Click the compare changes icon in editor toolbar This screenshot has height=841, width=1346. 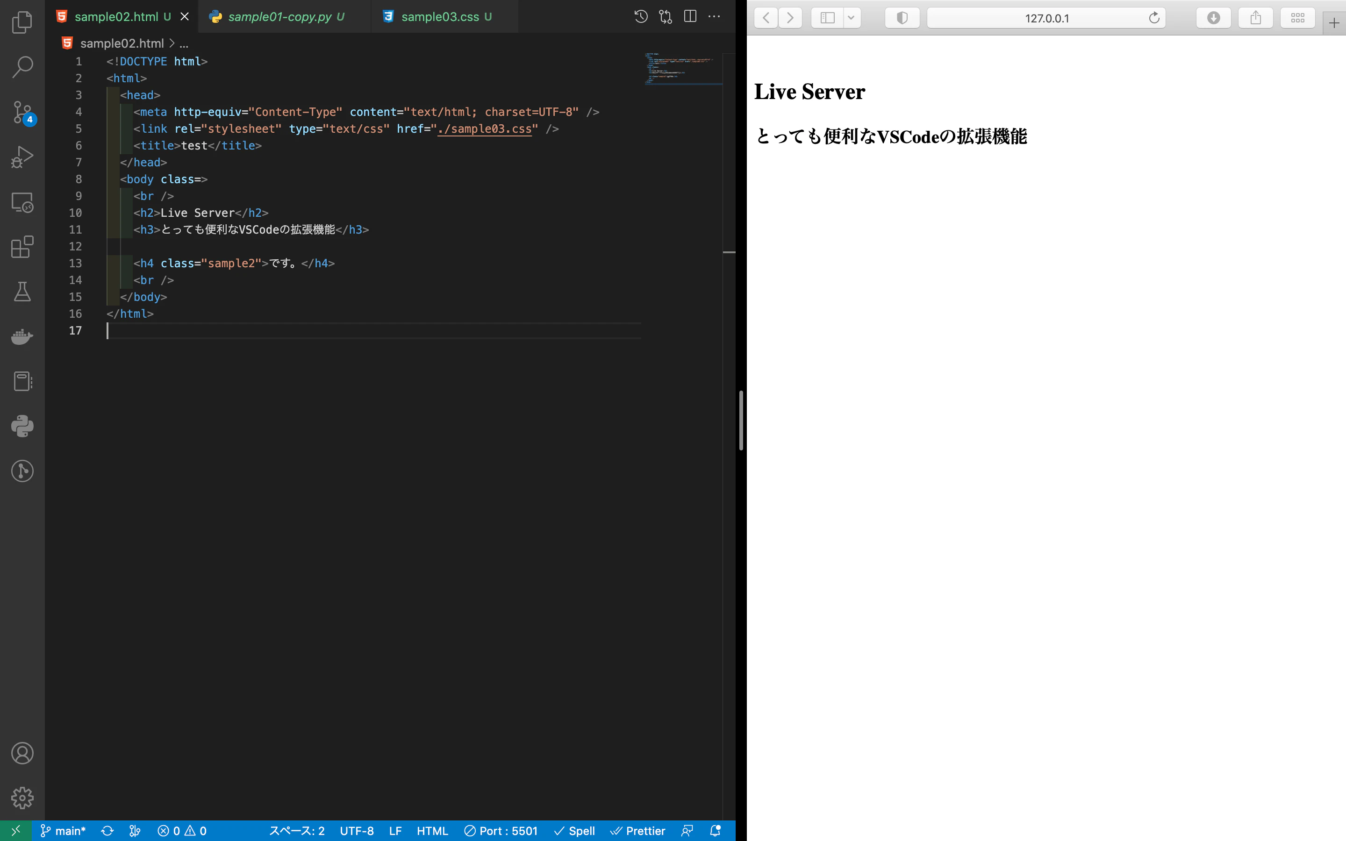coord(665,17)
